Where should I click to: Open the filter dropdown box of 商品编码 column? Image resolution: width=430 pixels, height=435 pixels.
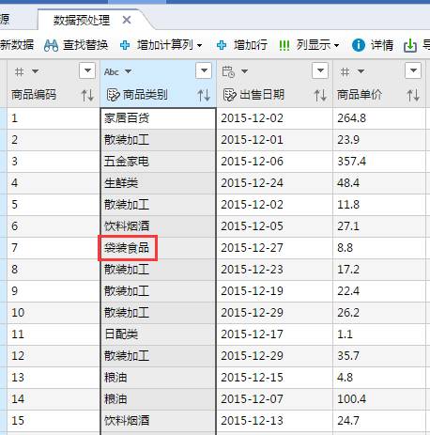click(x=87, y=70)
